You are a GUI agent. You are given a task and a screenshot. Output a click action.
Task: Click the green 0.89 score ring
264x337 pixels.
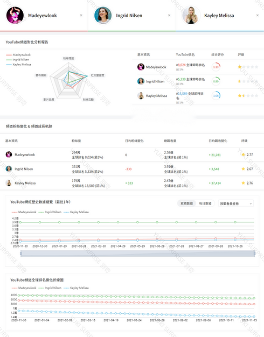(x=216, y=81)
